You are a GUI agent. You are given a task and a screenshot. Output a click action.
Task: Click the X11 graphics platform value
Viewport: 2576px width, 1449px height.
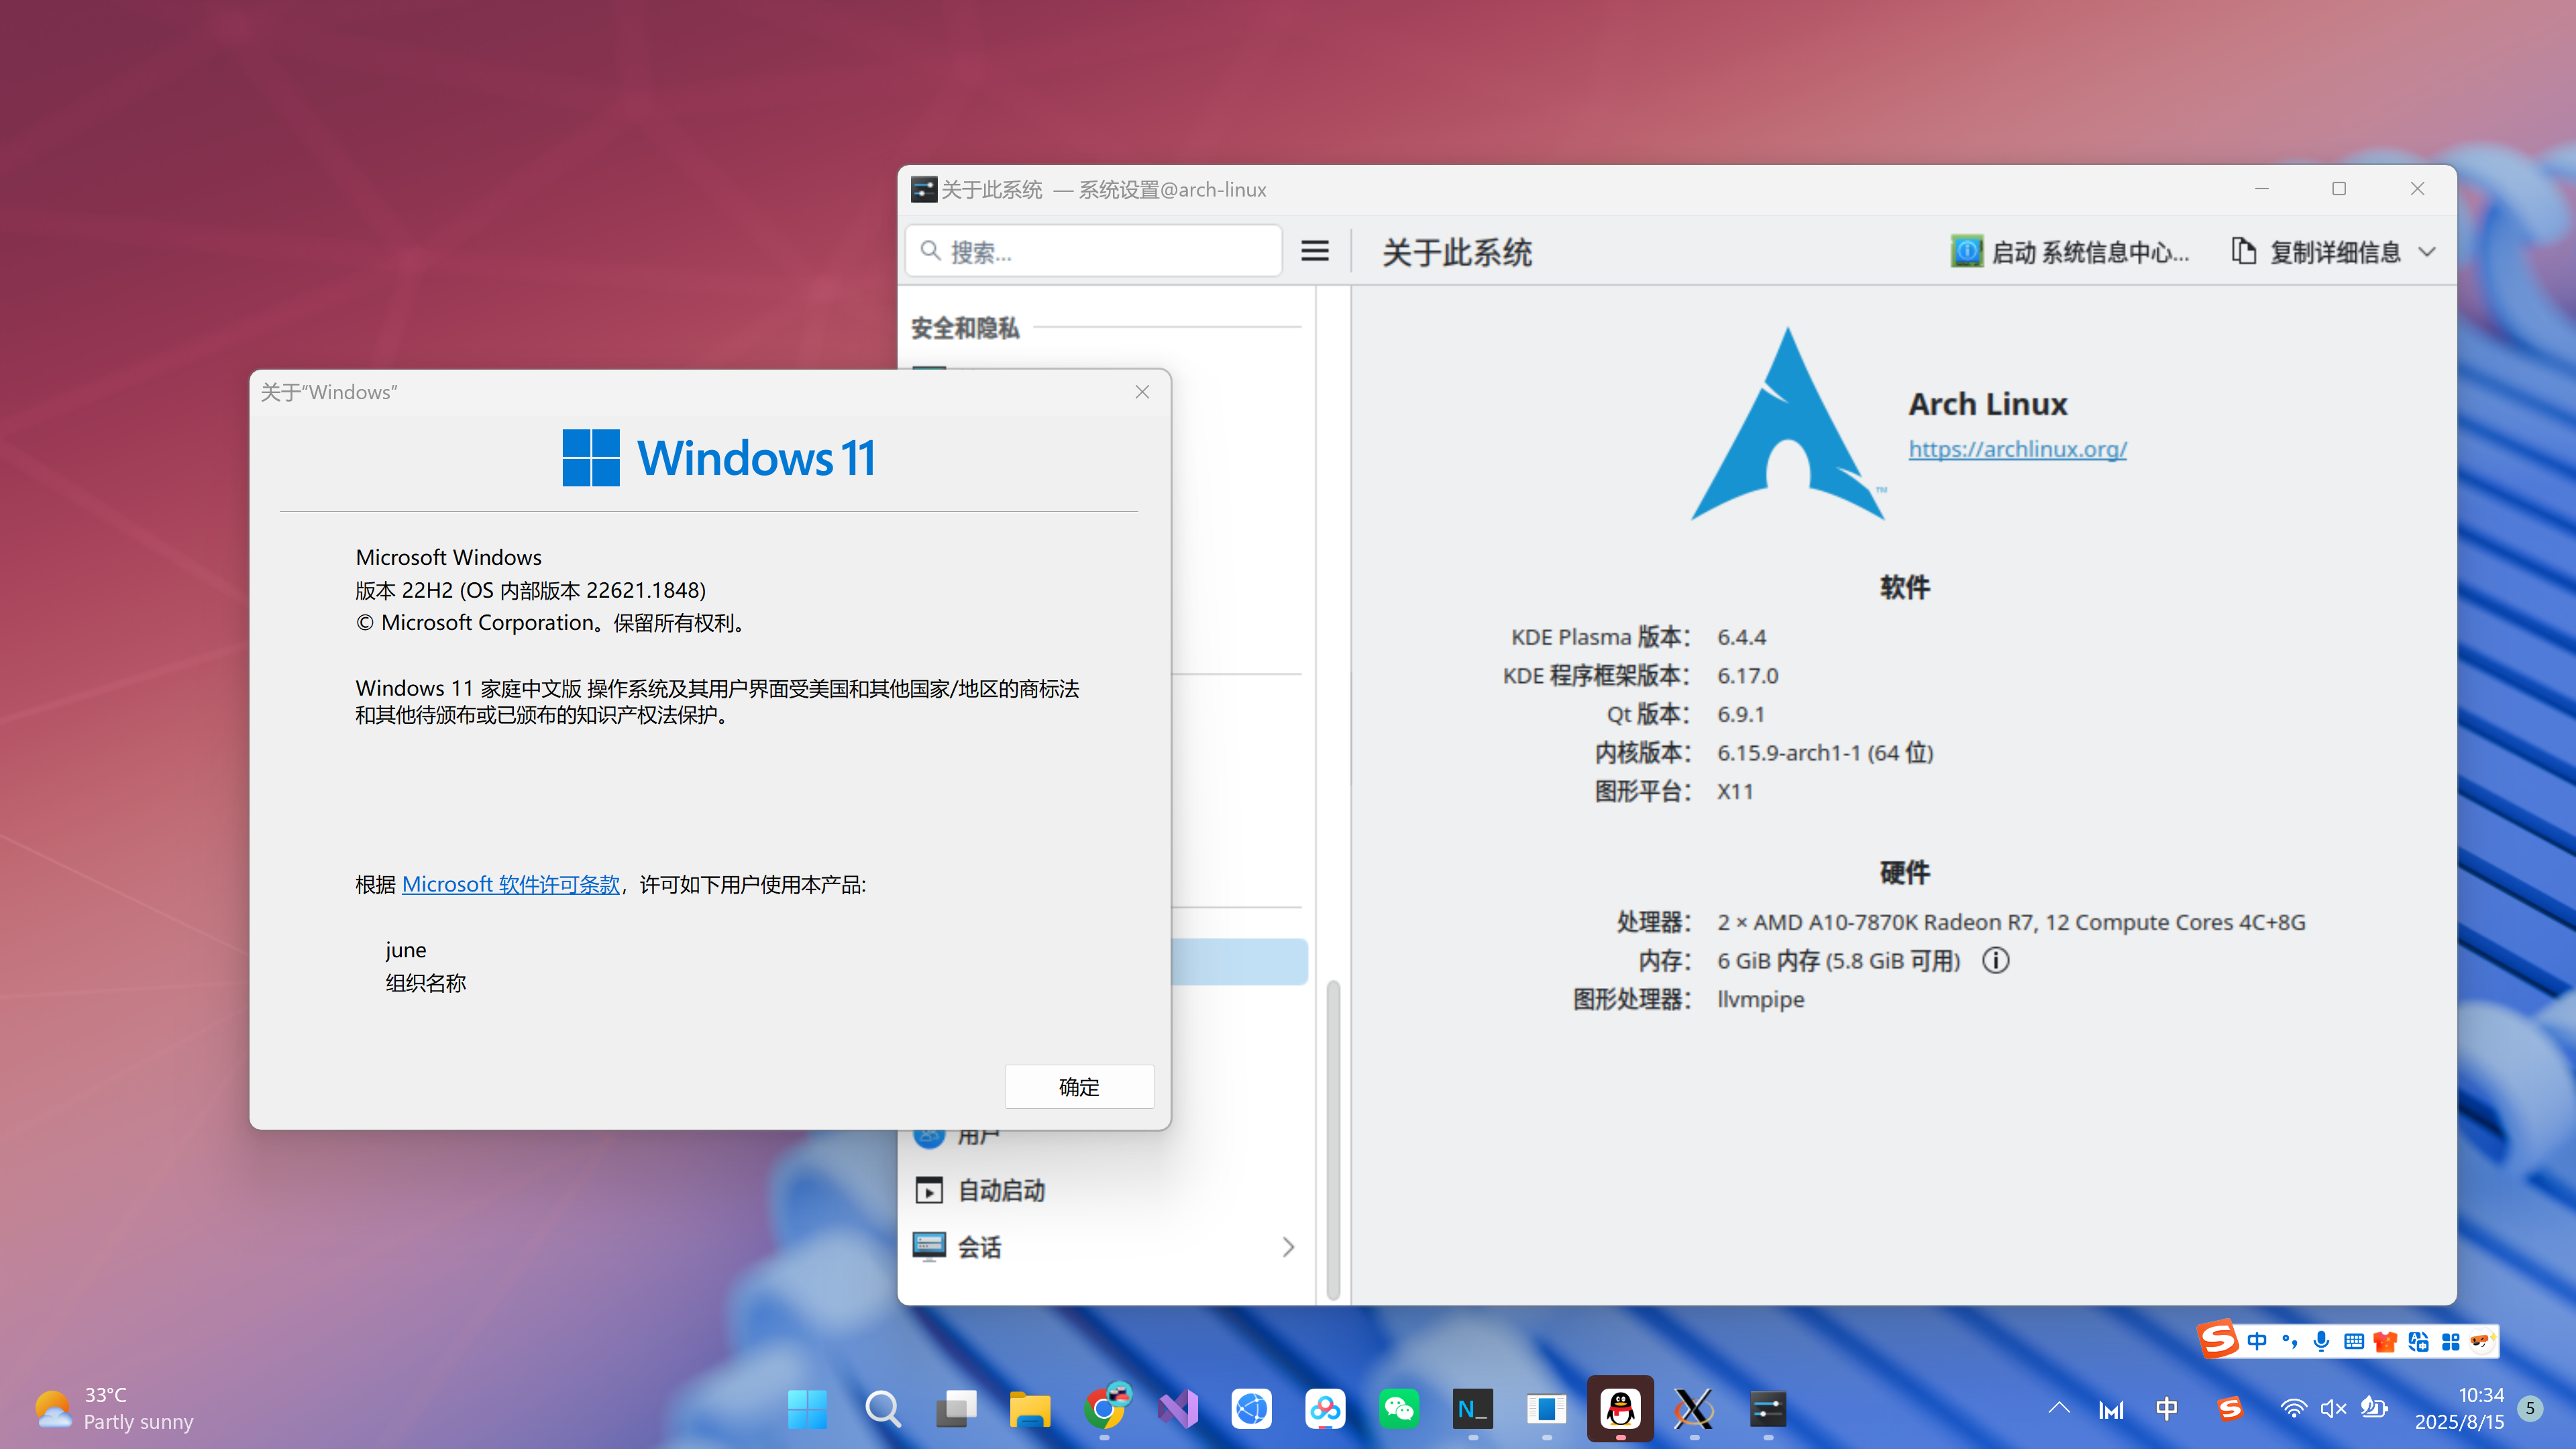click(1735, 791)
